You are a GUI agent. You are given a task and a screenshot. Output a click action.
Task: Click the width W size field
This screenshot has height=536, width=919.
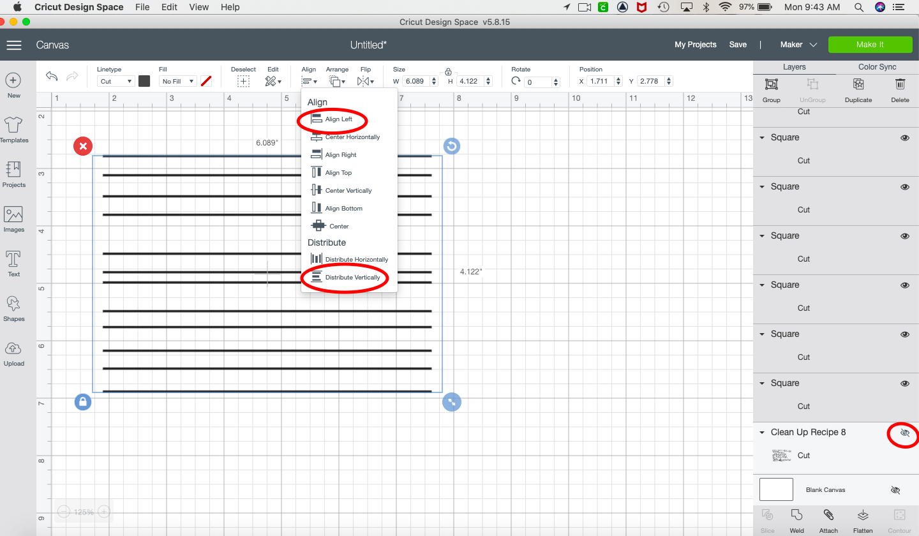pos(417,81)
